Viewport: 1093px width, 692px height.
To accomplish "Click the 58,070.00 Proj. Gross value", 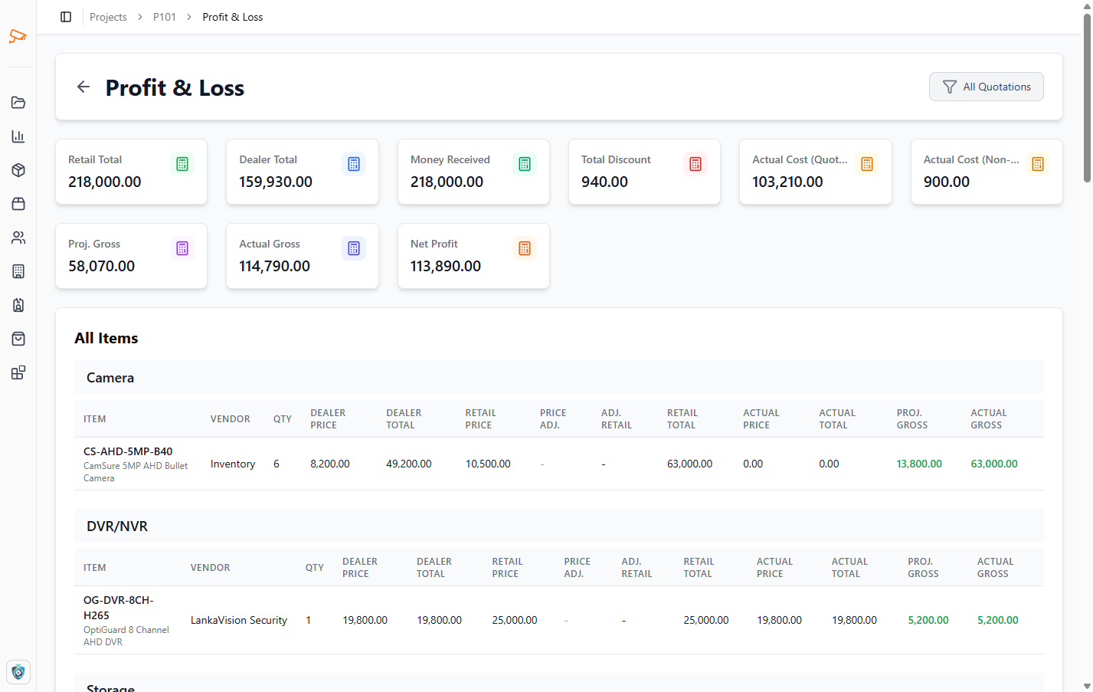I will pos(101,266).
